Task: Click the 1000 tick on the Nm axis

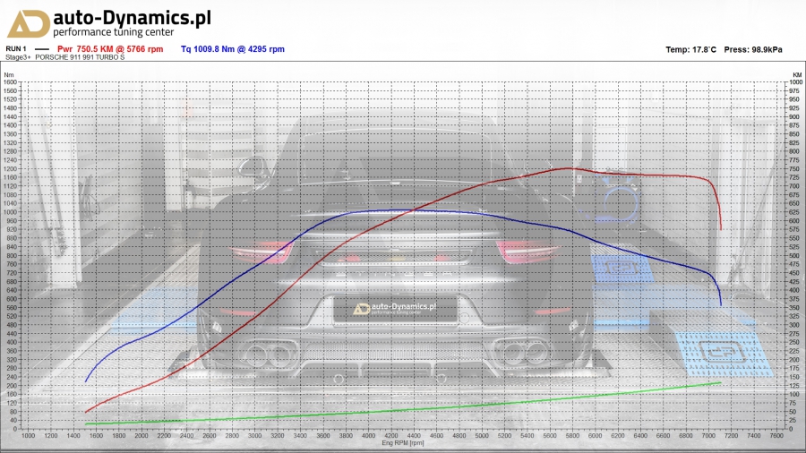Action: [x=11, y=212]
